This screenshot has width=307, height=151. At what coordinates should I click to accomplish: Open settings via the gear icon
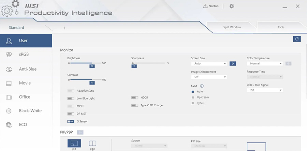[232, 6]
